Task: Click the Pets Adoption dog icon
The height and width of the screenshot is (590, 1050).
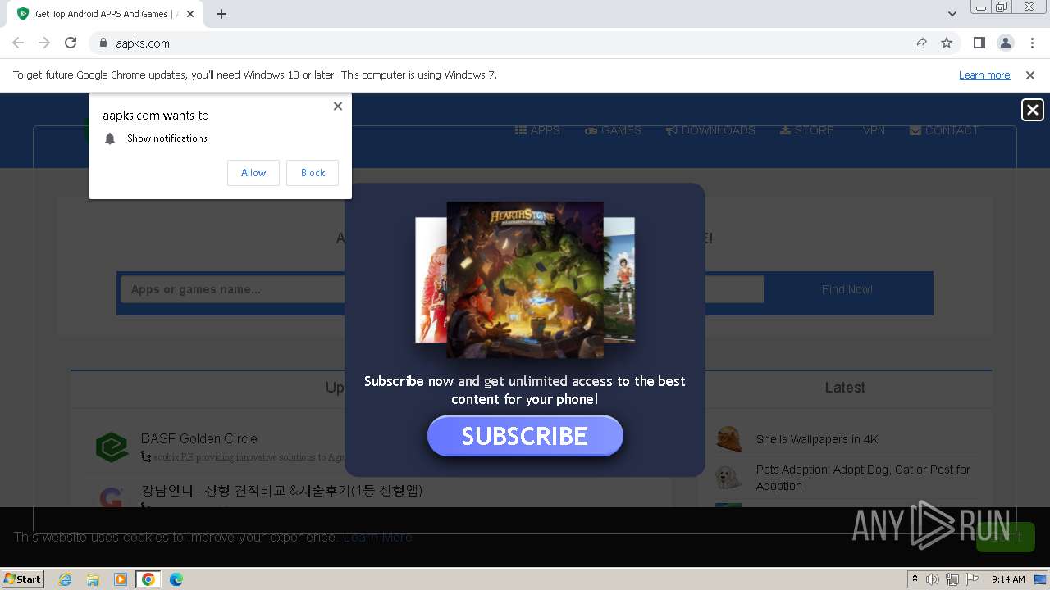Action: point(728,478)
